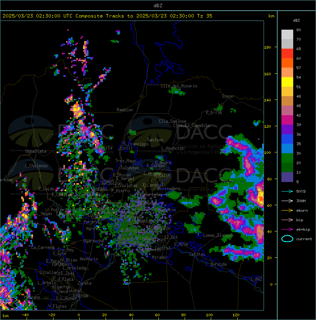Click the 'Potrerillos' map label
Image resolution: width=316 pixels, height=320 pixels.
point(63,210)
